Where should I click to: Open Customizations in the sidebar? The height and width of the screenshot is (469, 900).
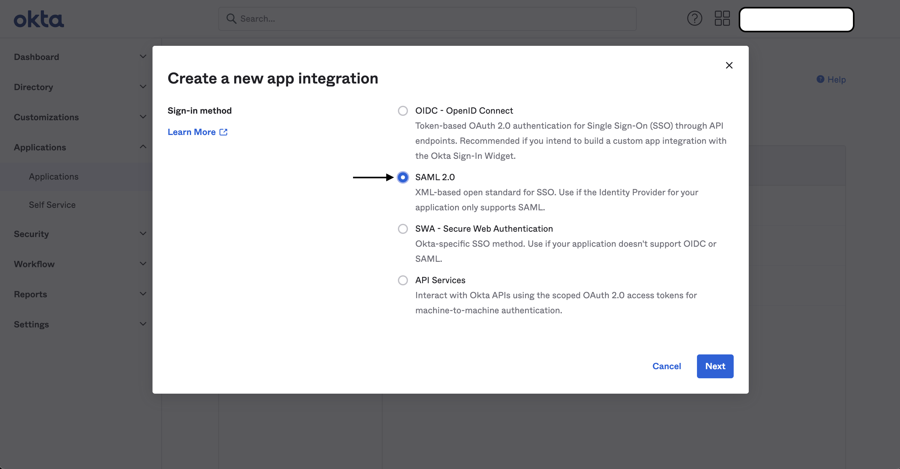coord(46,117)
